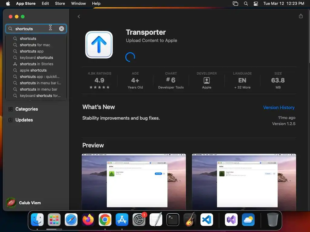Launch Google Chrome from the Dock

(105, 220)
